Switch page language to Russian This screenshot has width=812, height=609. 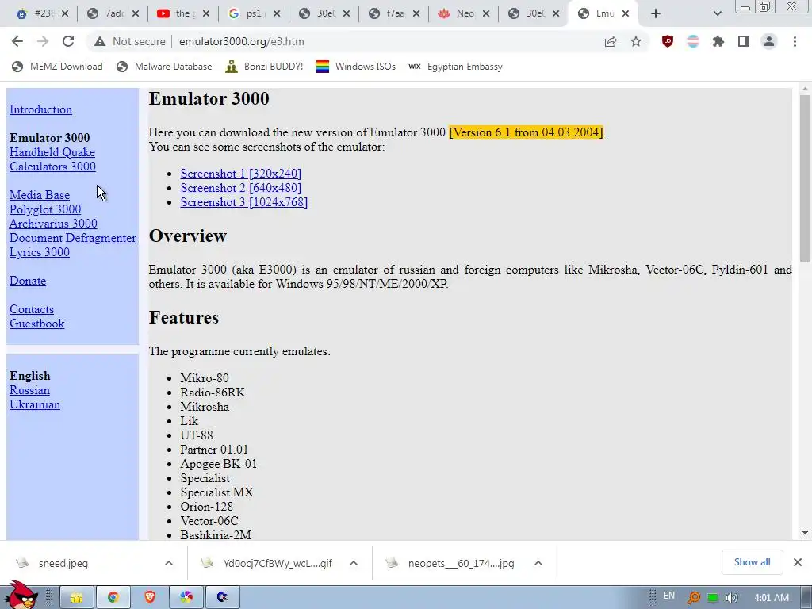click(x=29, y=390)
